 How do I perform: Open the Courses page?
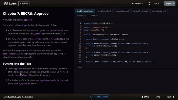click(x=24, y=4)
